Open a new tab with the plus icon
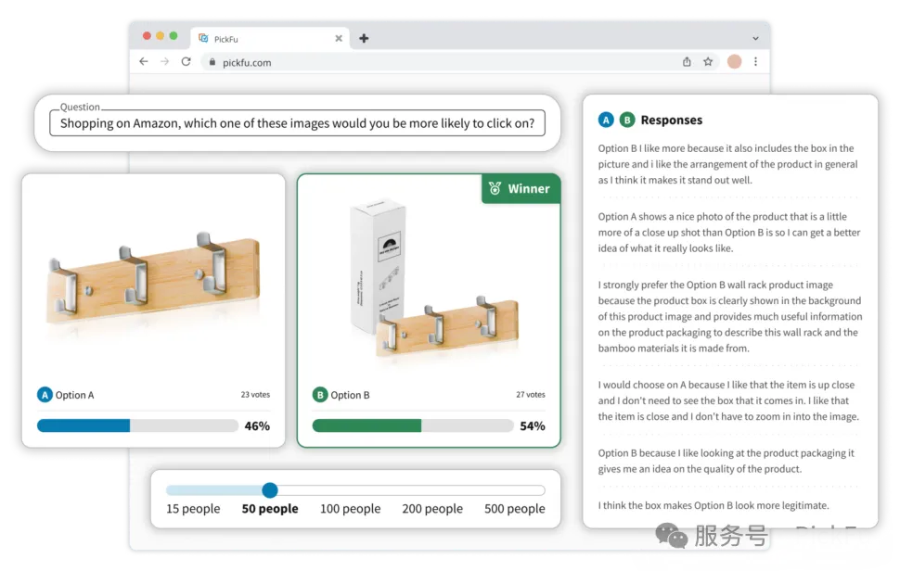900x571 pixels. click(364, 38)
